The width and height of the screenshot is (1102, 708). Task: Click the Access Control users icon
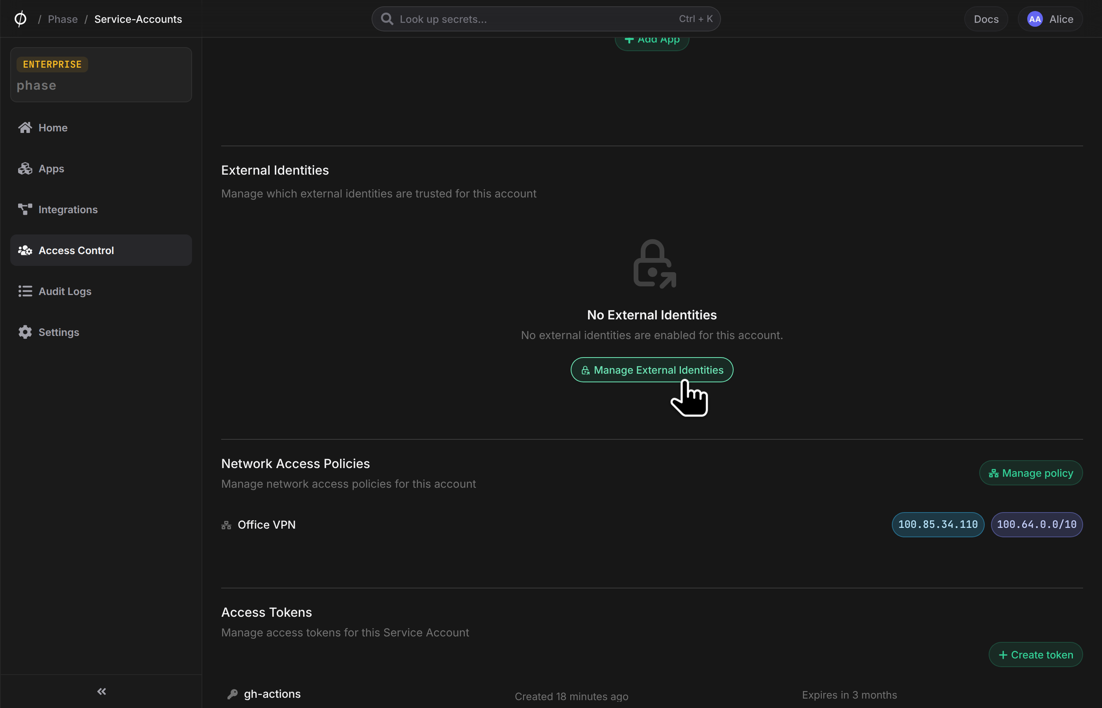pos(25,250)
